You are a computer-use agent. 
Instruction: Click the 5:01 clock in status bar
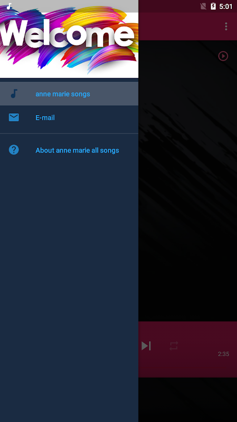226,6
